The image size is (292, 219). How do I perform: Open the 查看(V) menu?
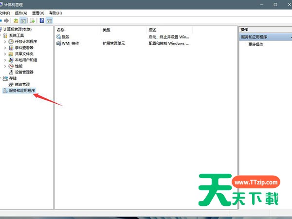click(38, 13)
